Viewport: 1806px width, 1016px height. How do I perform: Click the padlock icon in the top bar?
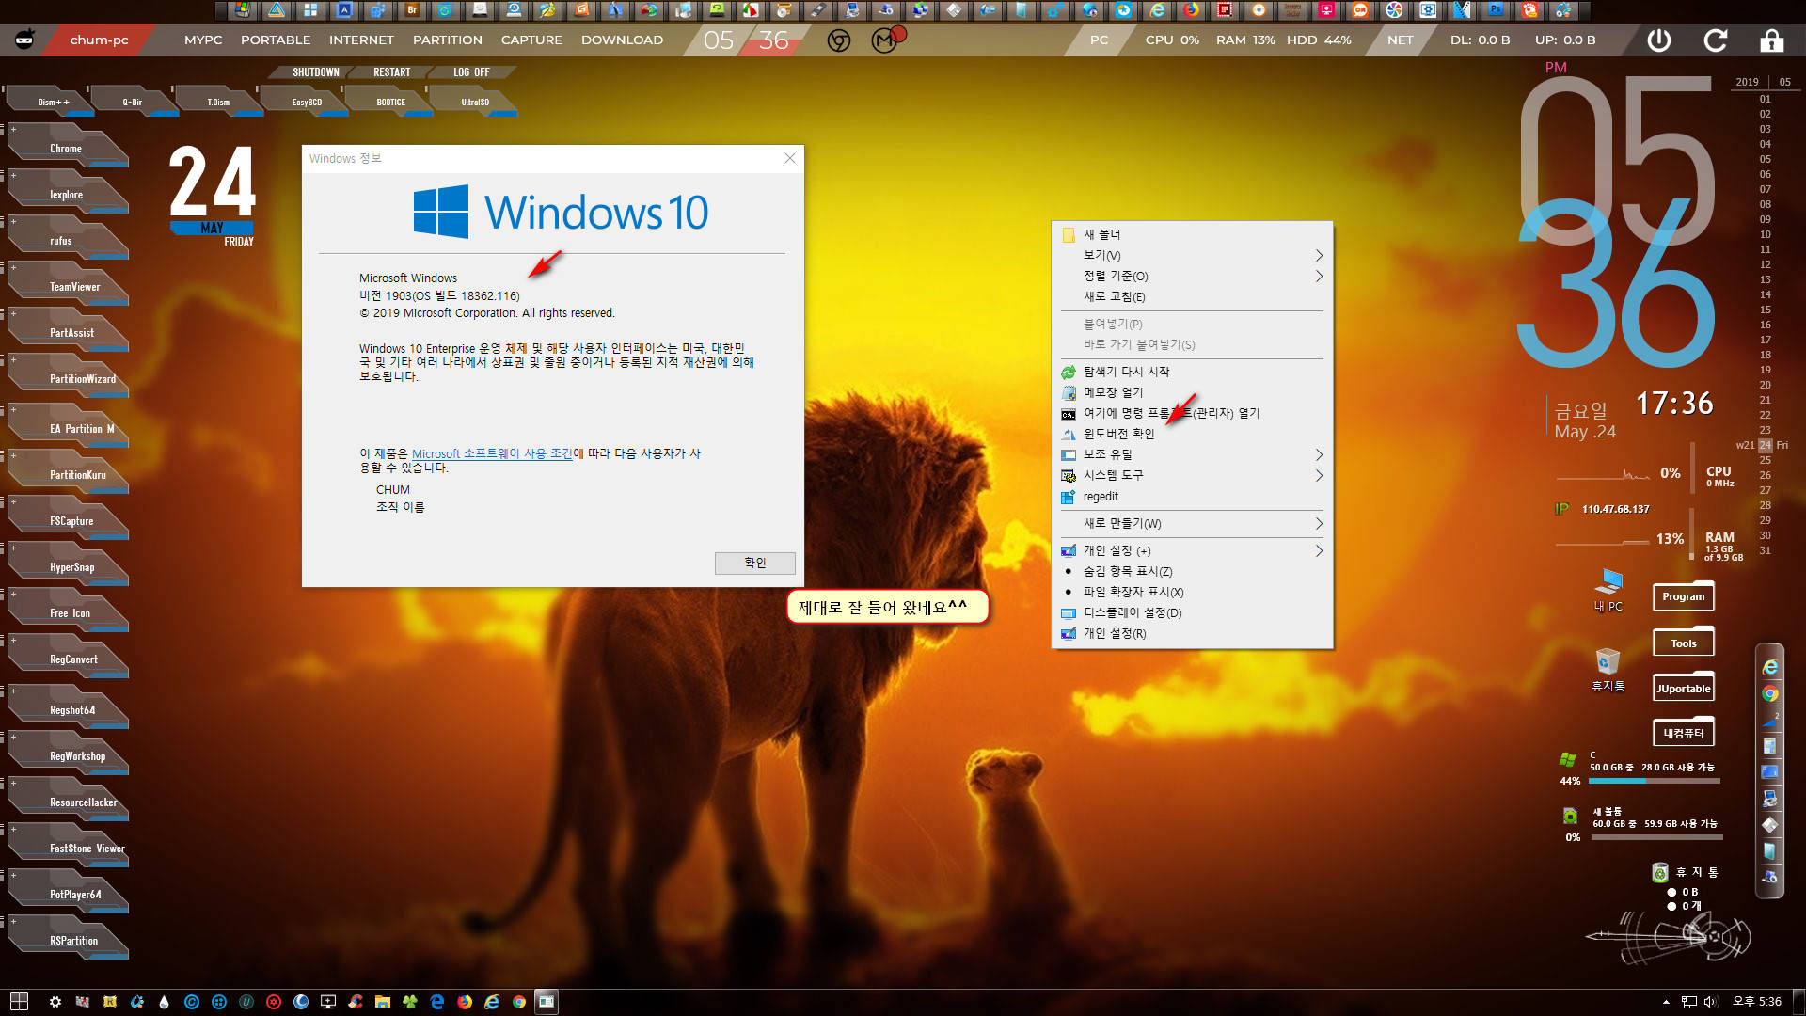tap(1771, 40)
